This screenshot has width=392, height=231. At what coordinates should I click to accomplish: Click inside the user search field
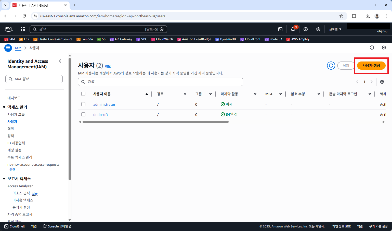click(161, 82)
